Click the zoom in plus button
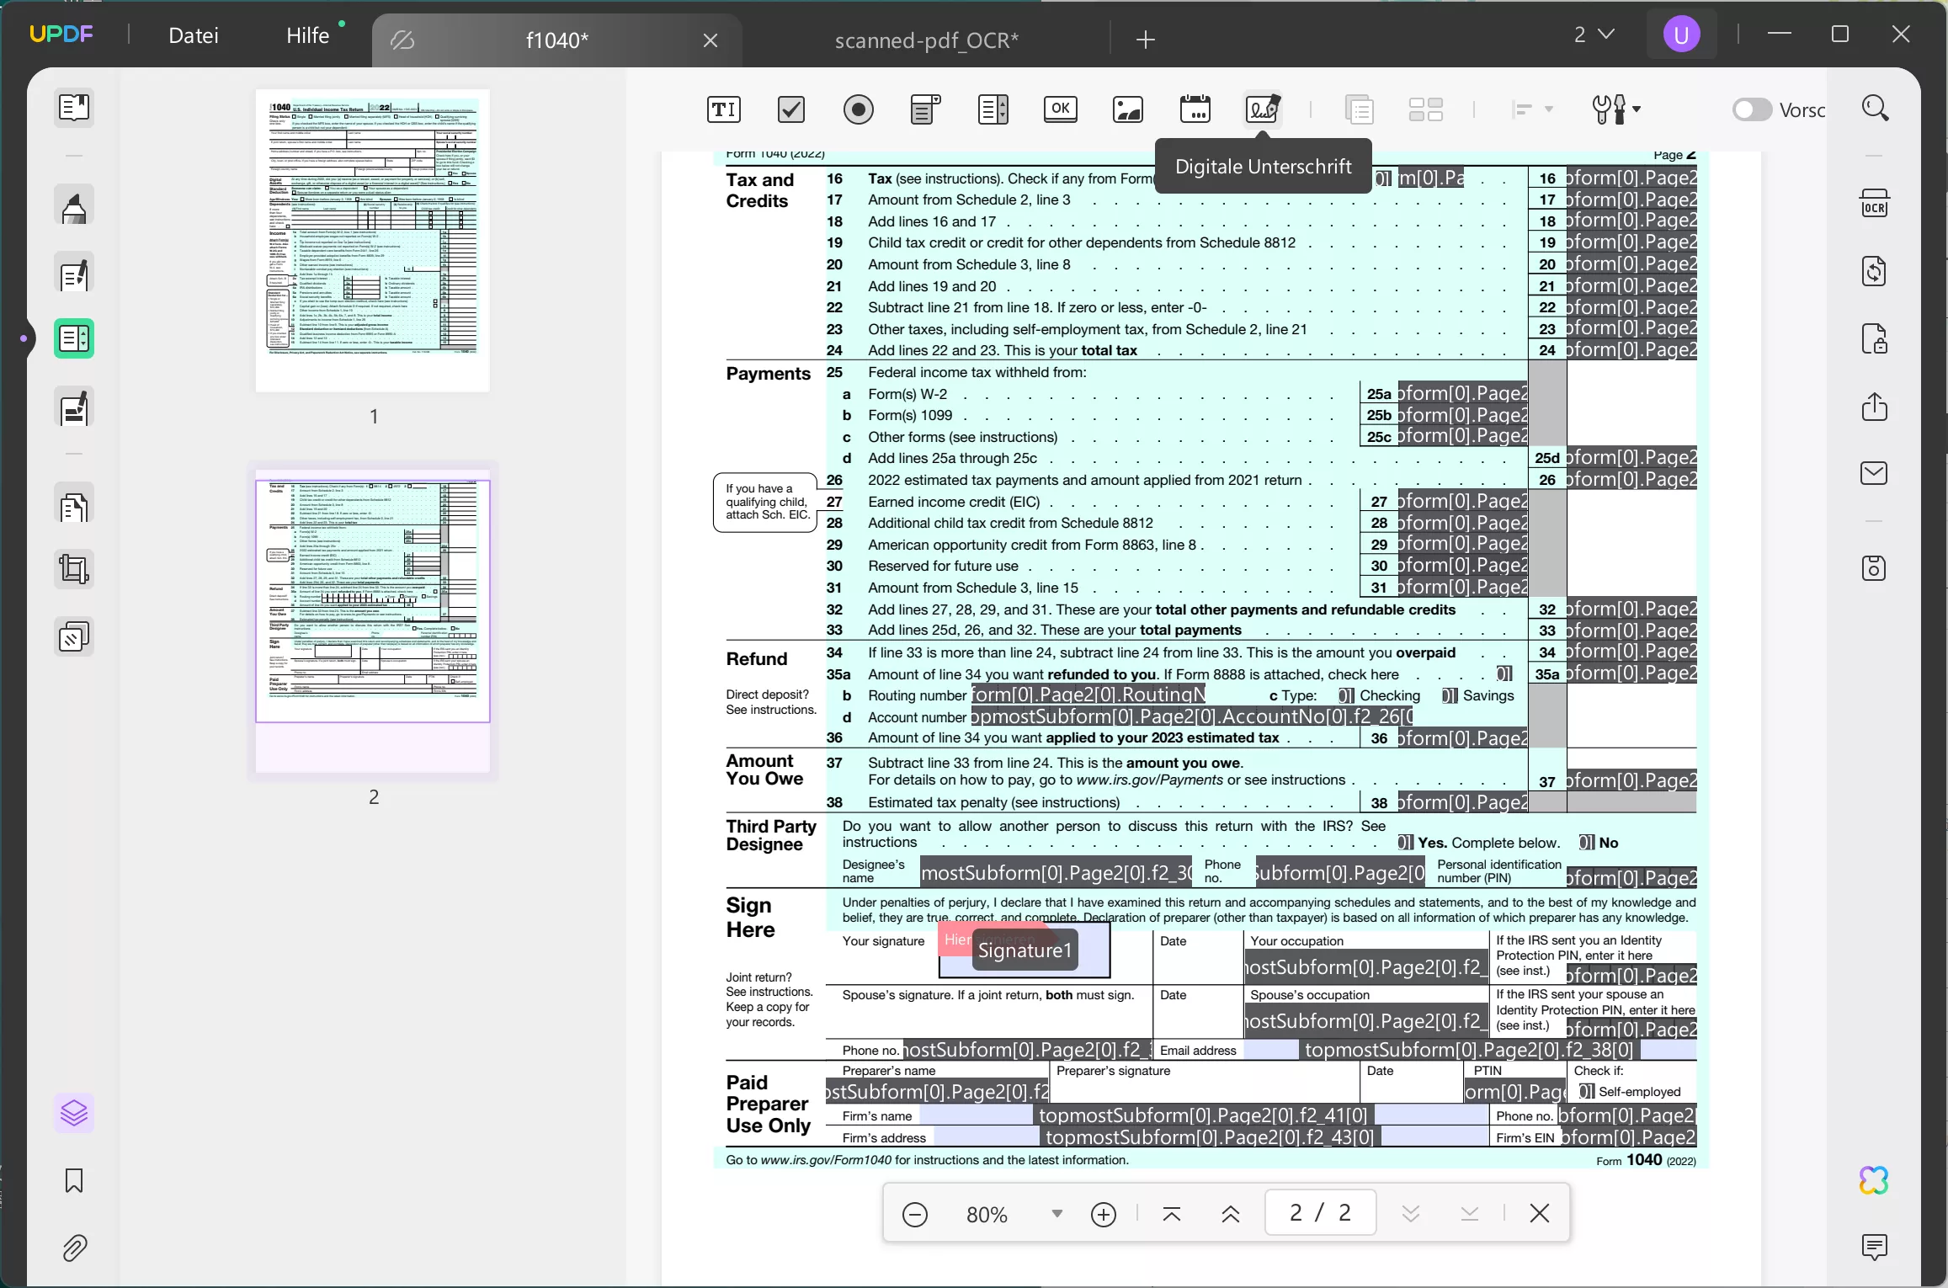The width and height of the screenshot is (1948, 1288). [1103, 1214]
